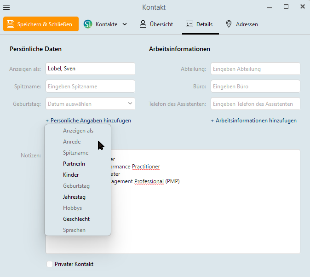The width and height of the screenshot is (310, 277).
Task: Select Jahrestag in the popup menu
Action: click(74, 197)
